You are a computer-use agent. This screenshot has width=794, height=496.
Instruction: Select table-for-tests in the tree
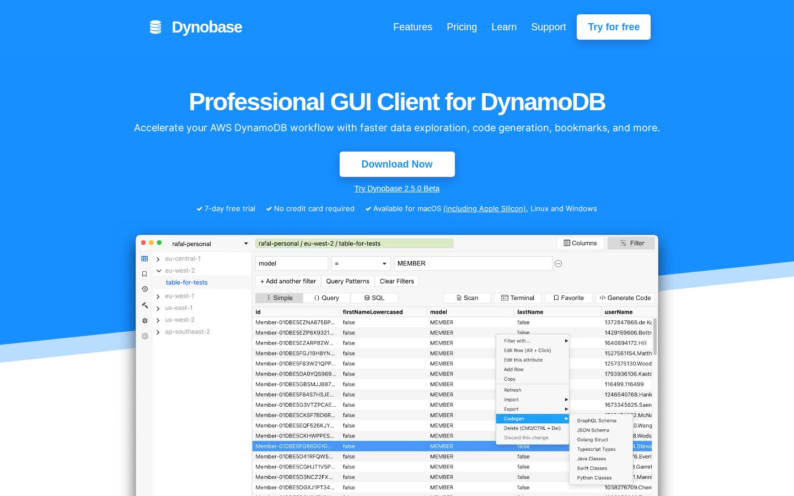[x=186, y=282]
